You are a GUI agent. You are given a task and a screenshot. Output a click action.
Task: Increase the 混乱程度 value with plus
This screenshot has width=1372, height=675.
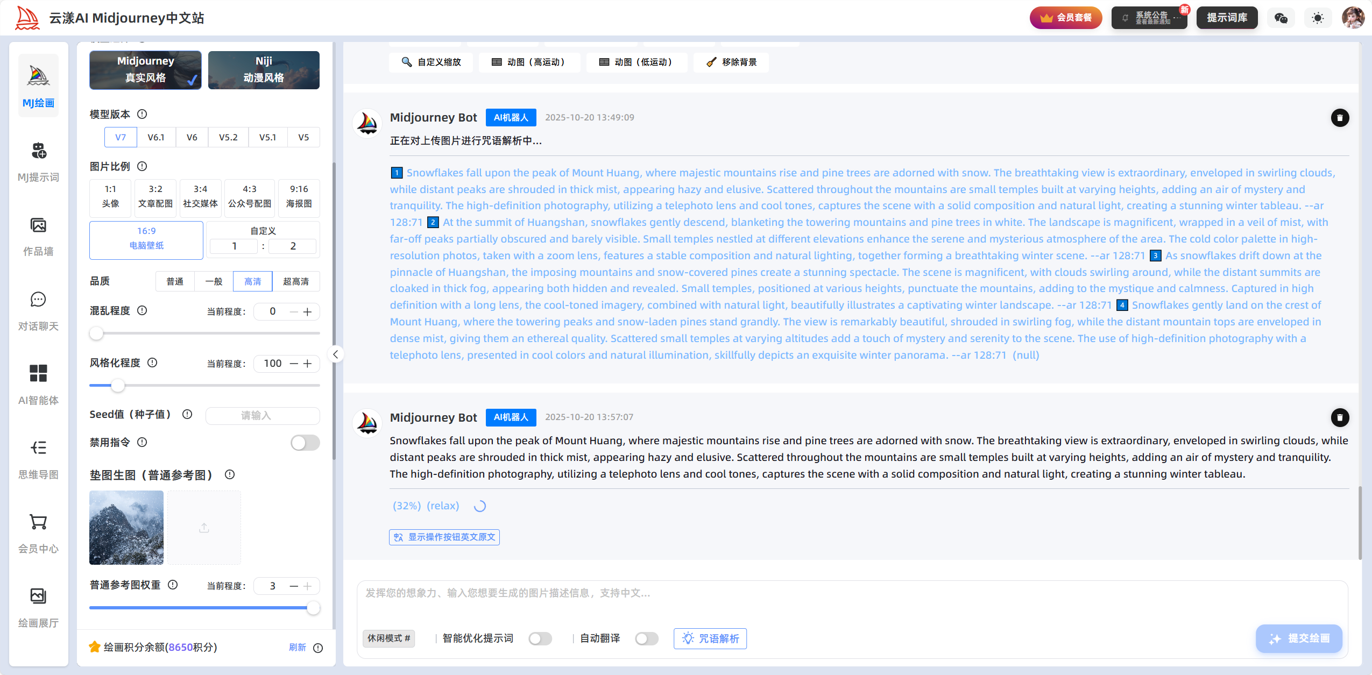coord(308,312)
